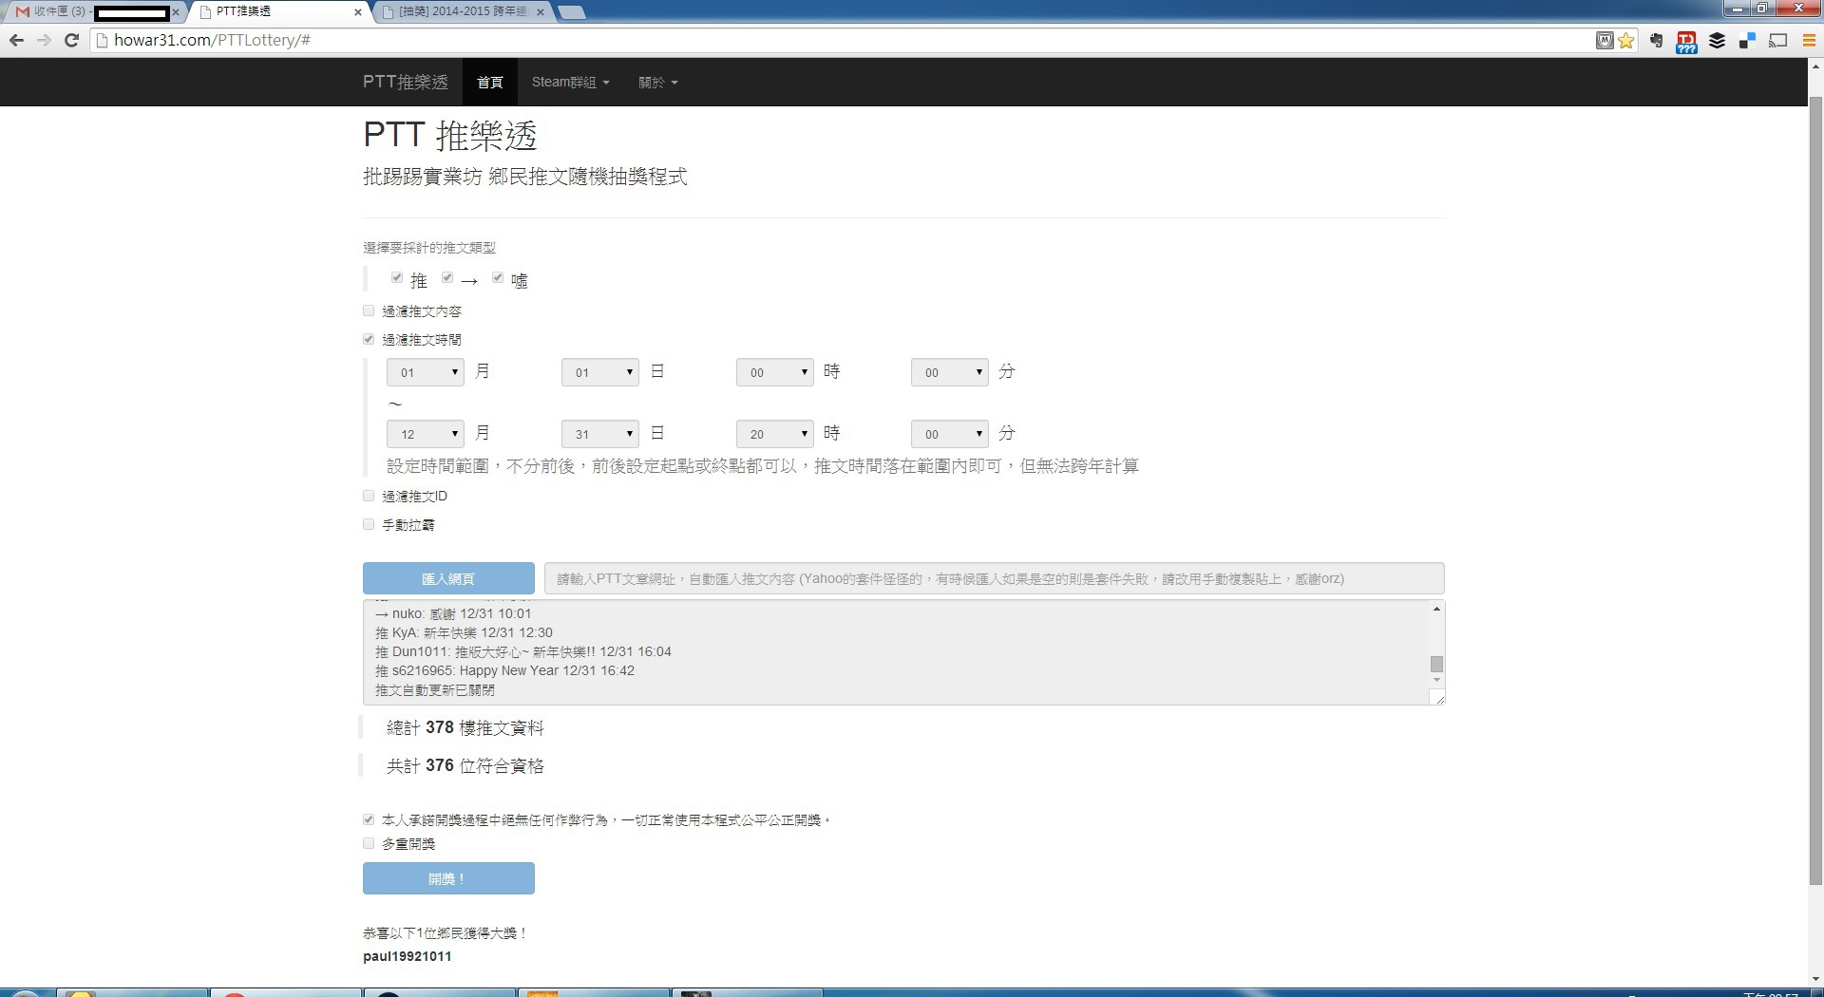This screenshot has width=1824, height=997.
Task: Bookmark this page with the star icon
Action: [x=1626, y=40]
